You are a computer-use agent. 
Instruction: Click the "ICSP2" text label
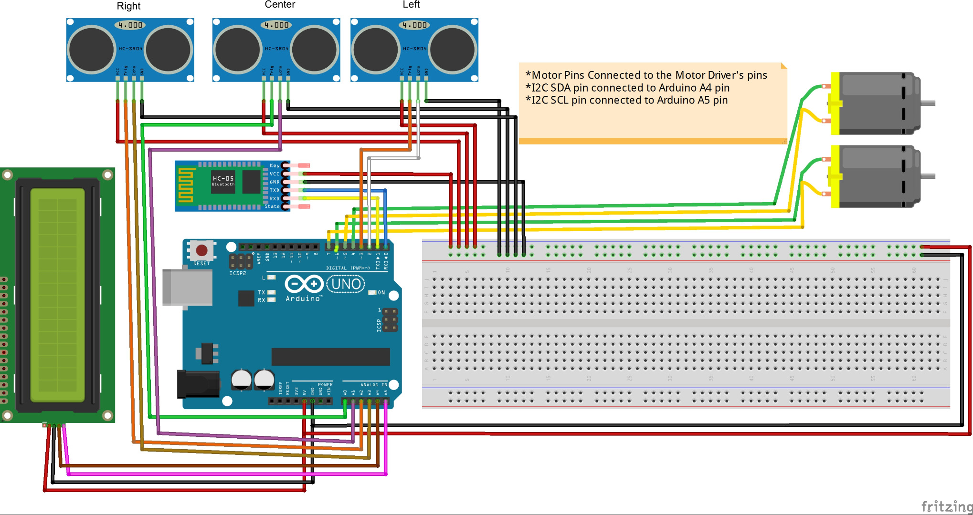(238, 273)
